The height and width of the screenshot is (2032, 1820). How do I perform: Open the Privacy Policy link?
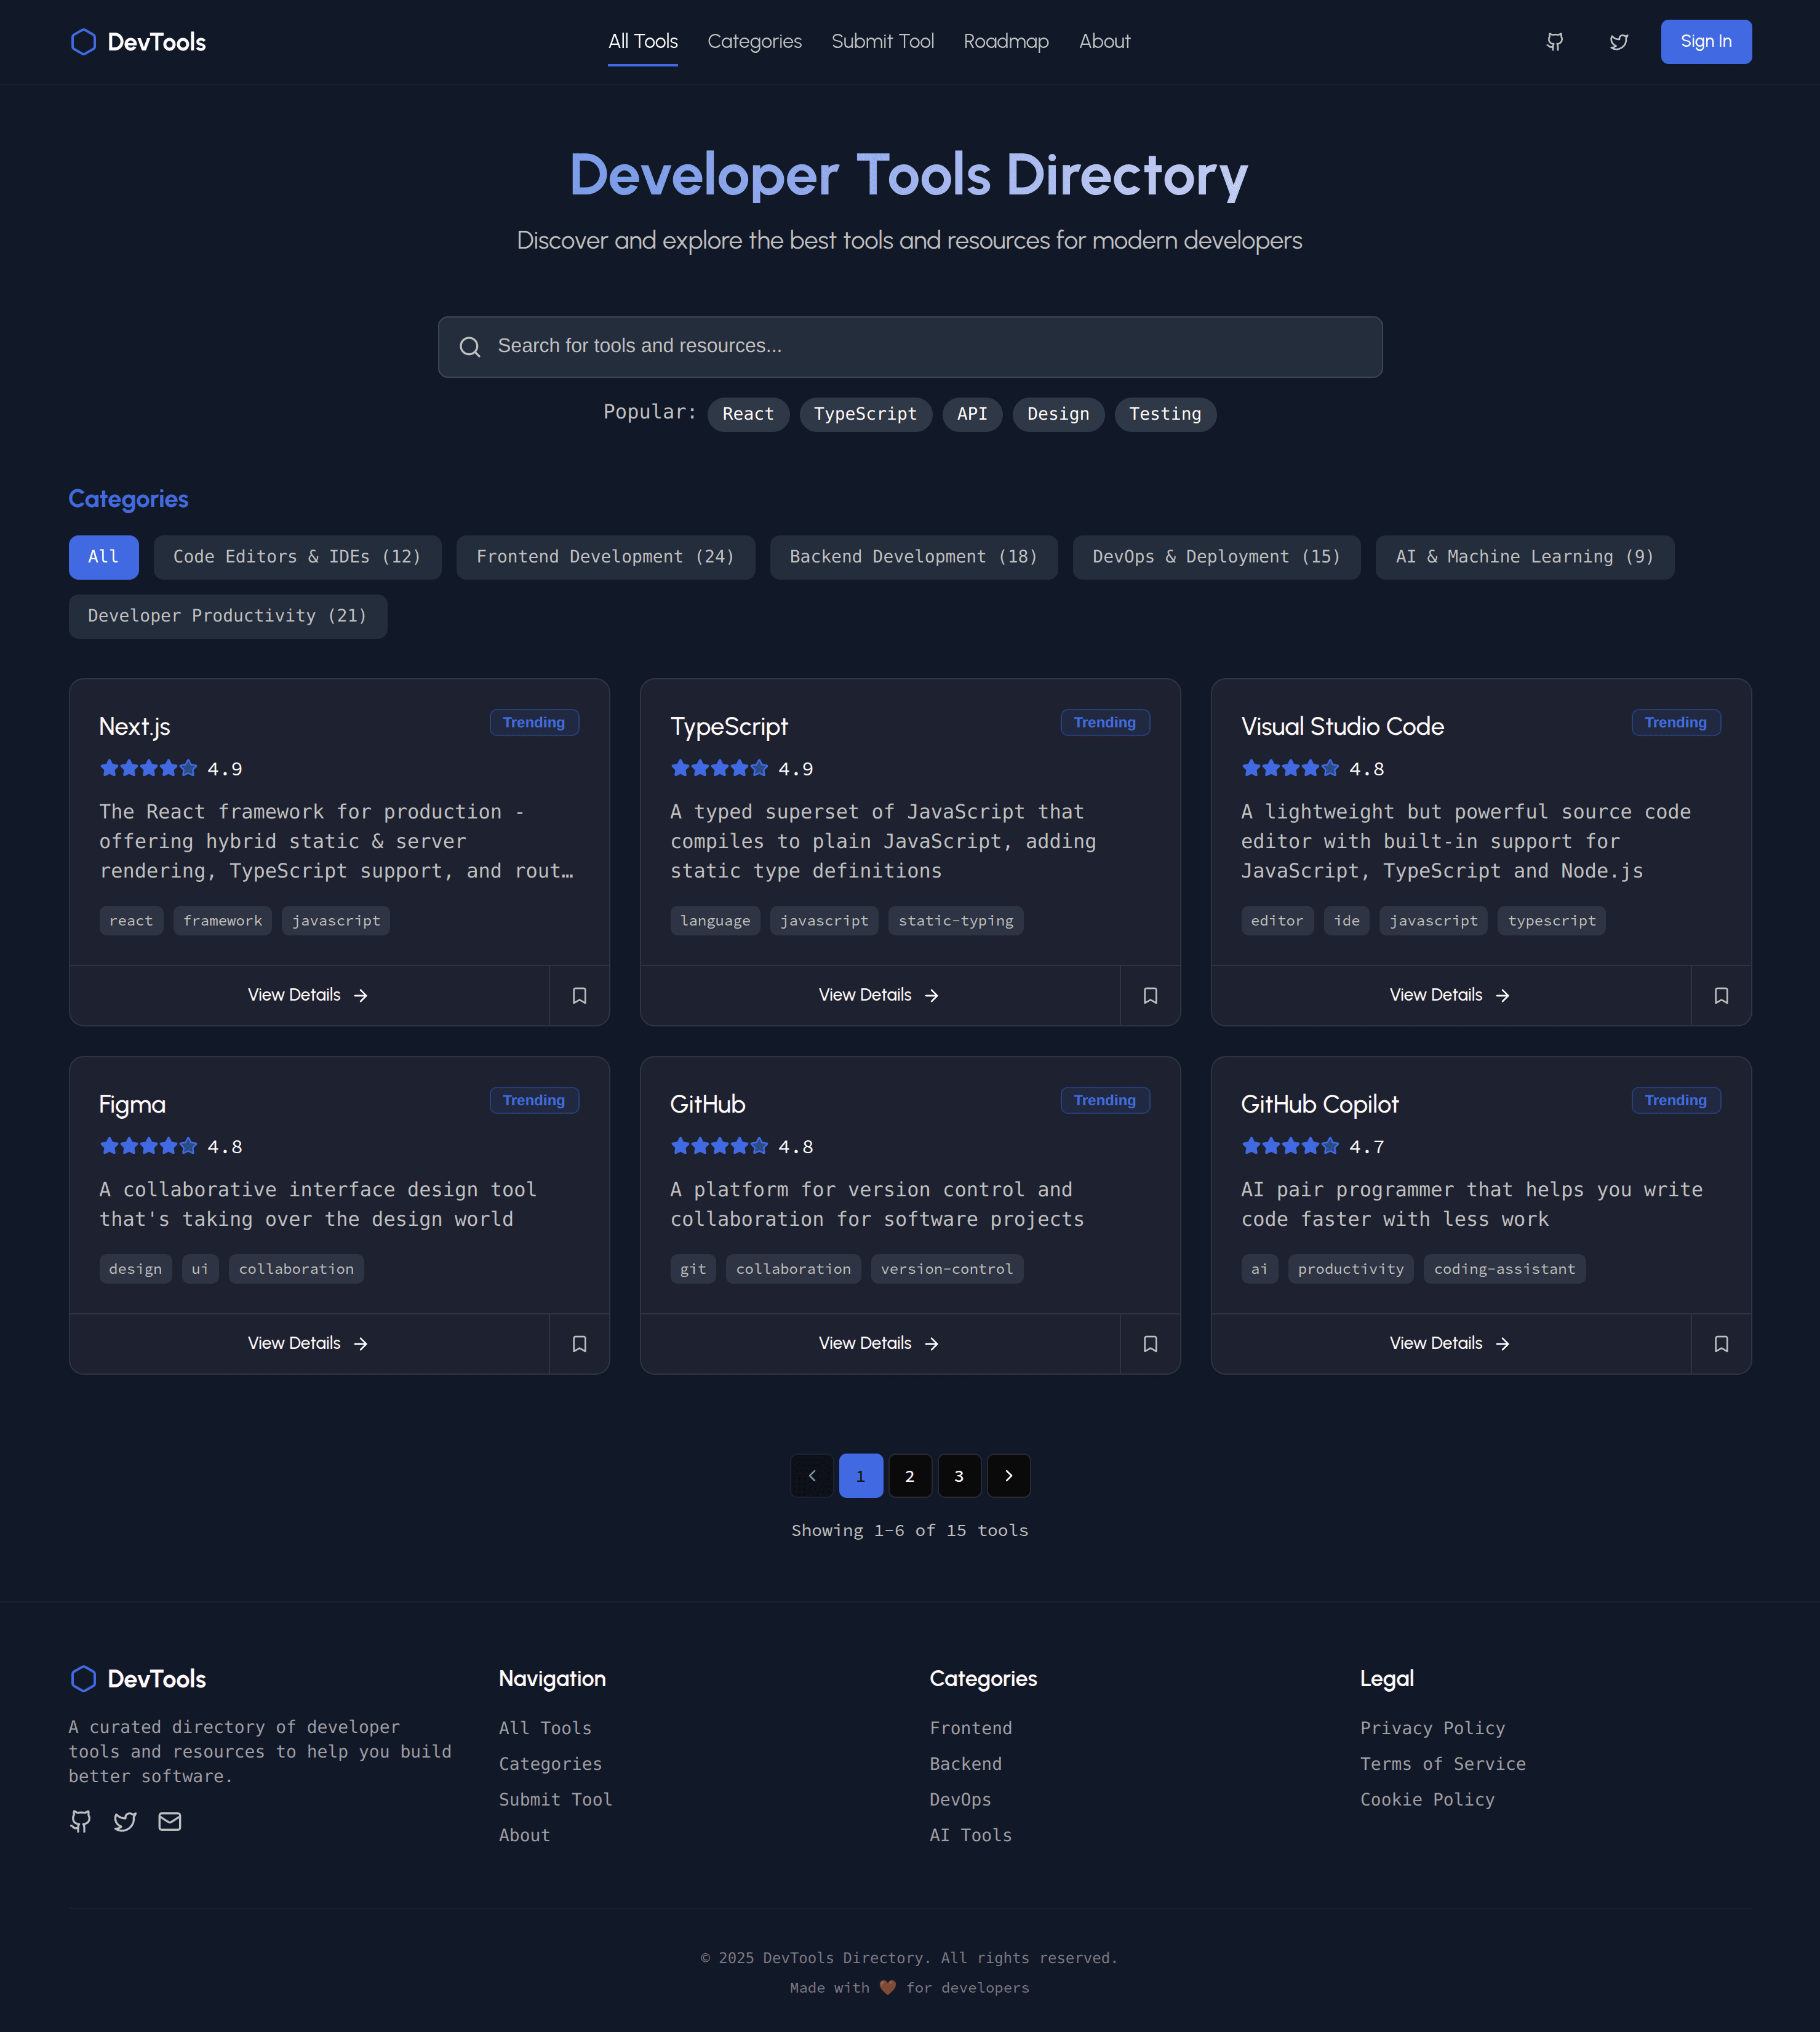(1432, 1728)
